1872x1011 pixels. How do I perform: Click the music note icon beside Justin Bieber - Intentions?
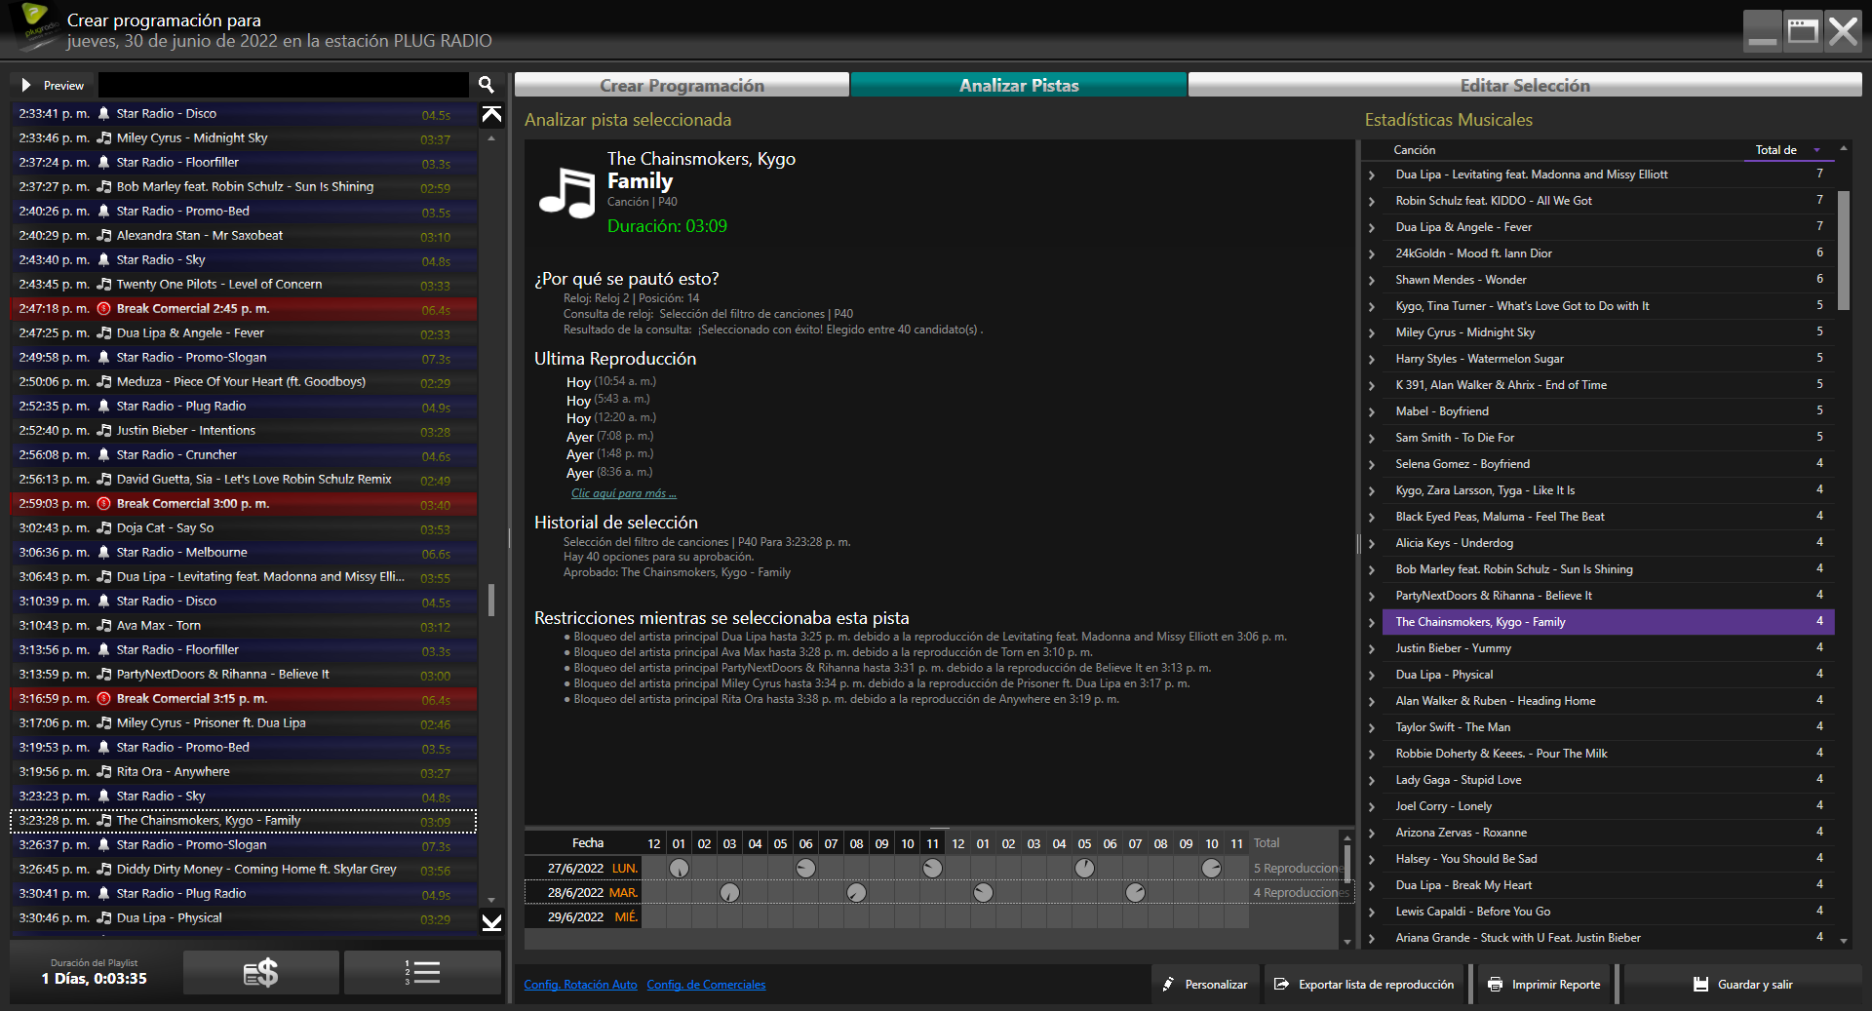click(103, 431)
